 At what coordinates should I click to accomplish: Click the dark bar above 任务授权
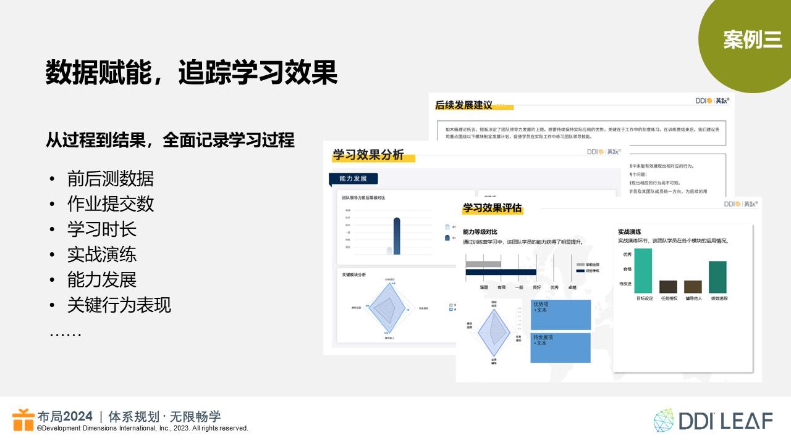(x=668, y=287)
